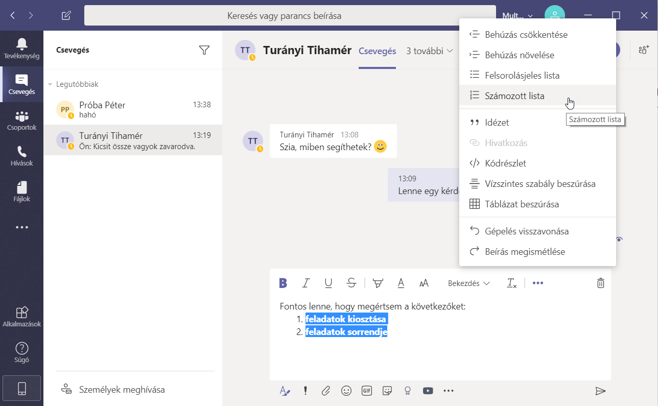This screenshot has width=658, height=406.
Task: Clear all formatting from text
Action: click(511, 283)
